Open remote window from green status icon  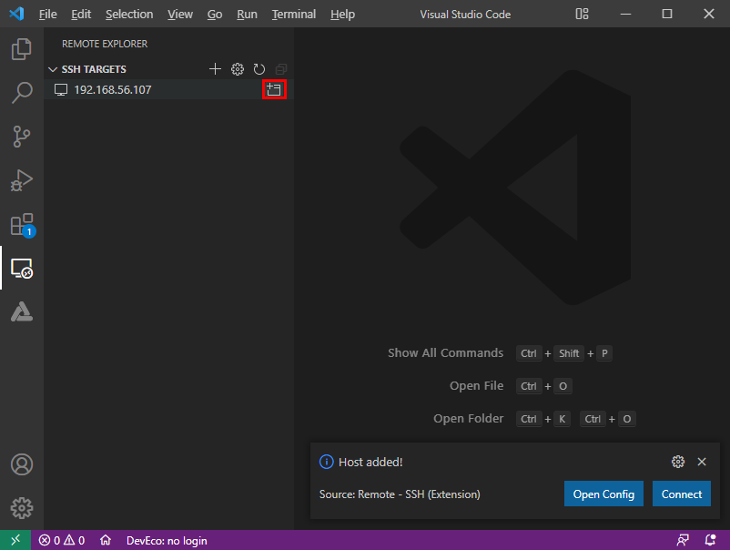pyautogui.click(x=15, y=540)
